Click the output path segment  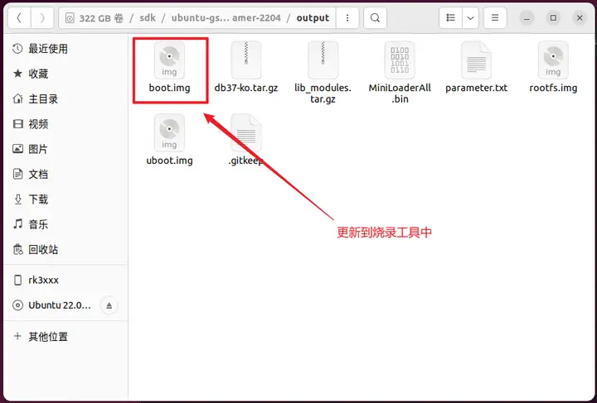click(313, 18)
